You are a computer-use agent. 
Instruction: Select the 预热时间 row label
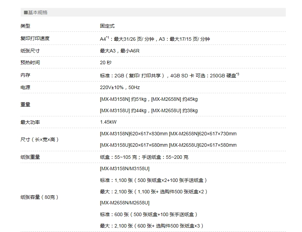click(30, 62)
